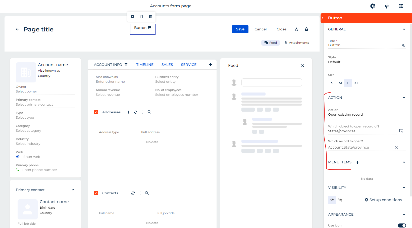Viewport: 412px width, 228px height.
Task: Select size L in the Size selector
Action: coord(348,83)
